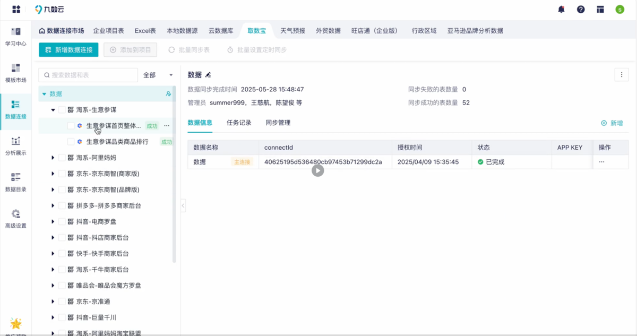Viewport: 637px width, 336px height.
Task: Open 分析展示 in sidebar
Action: click(16, 145)
